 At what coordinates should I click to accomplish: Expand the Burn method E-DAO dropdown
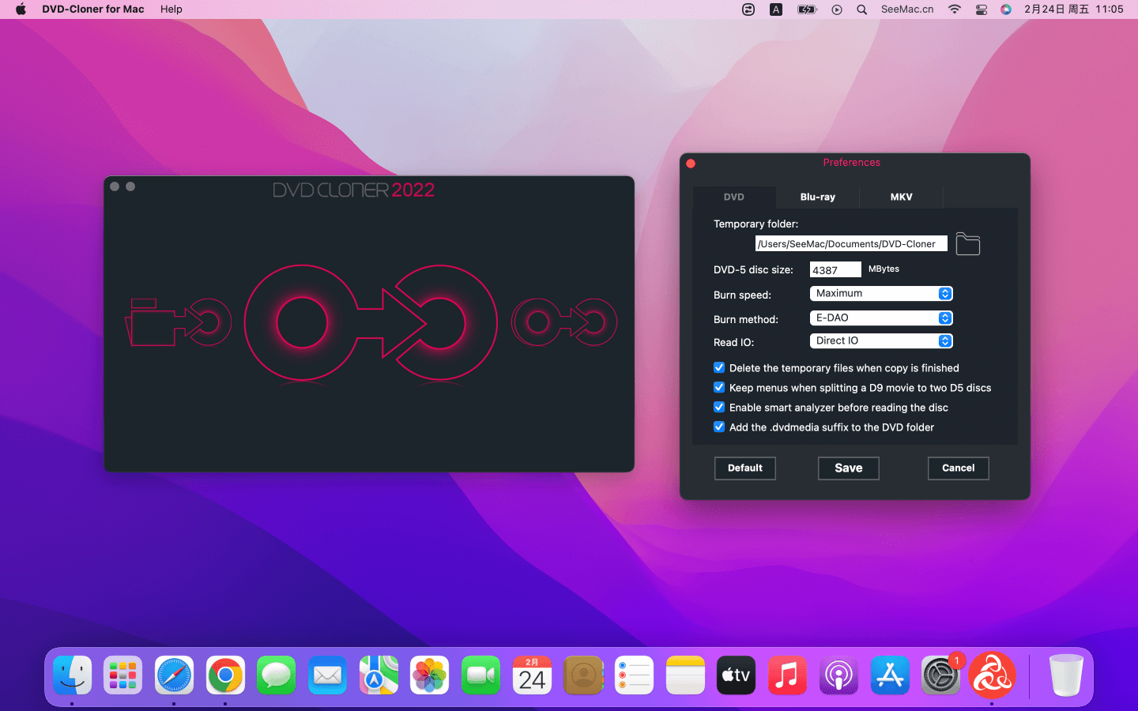point(881,318)
